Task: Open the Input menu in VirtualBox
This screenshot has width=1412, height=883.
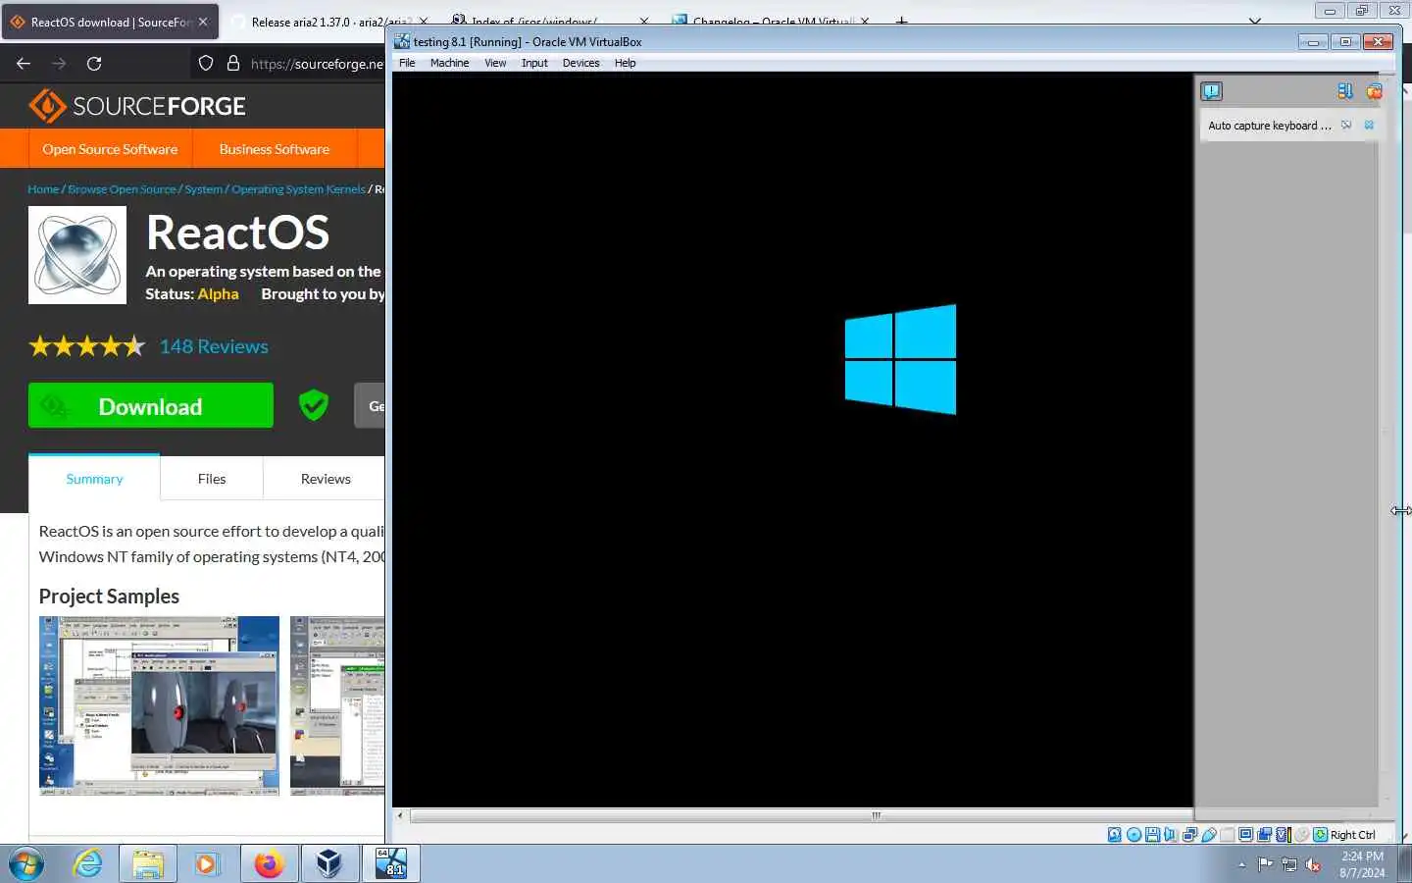Action: click(x=534, y=63)
